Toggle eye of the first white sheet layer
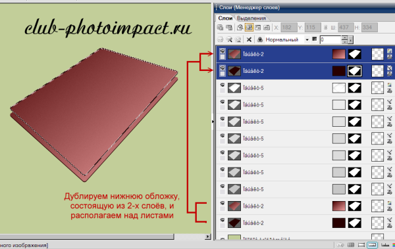The width and height of the screenshot is (395, 249). 223,85
